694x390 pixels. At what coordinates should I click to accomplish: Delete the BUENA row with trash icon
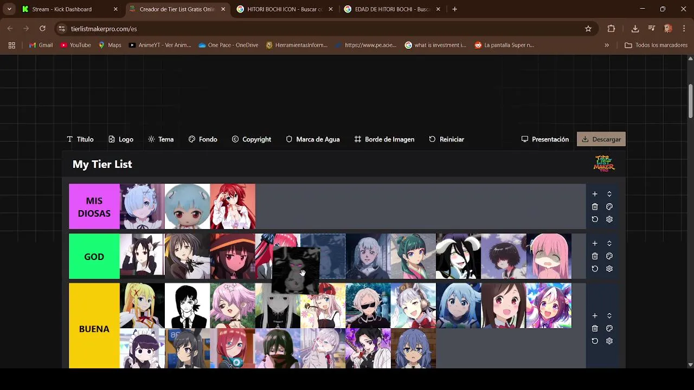pos(595,328)
